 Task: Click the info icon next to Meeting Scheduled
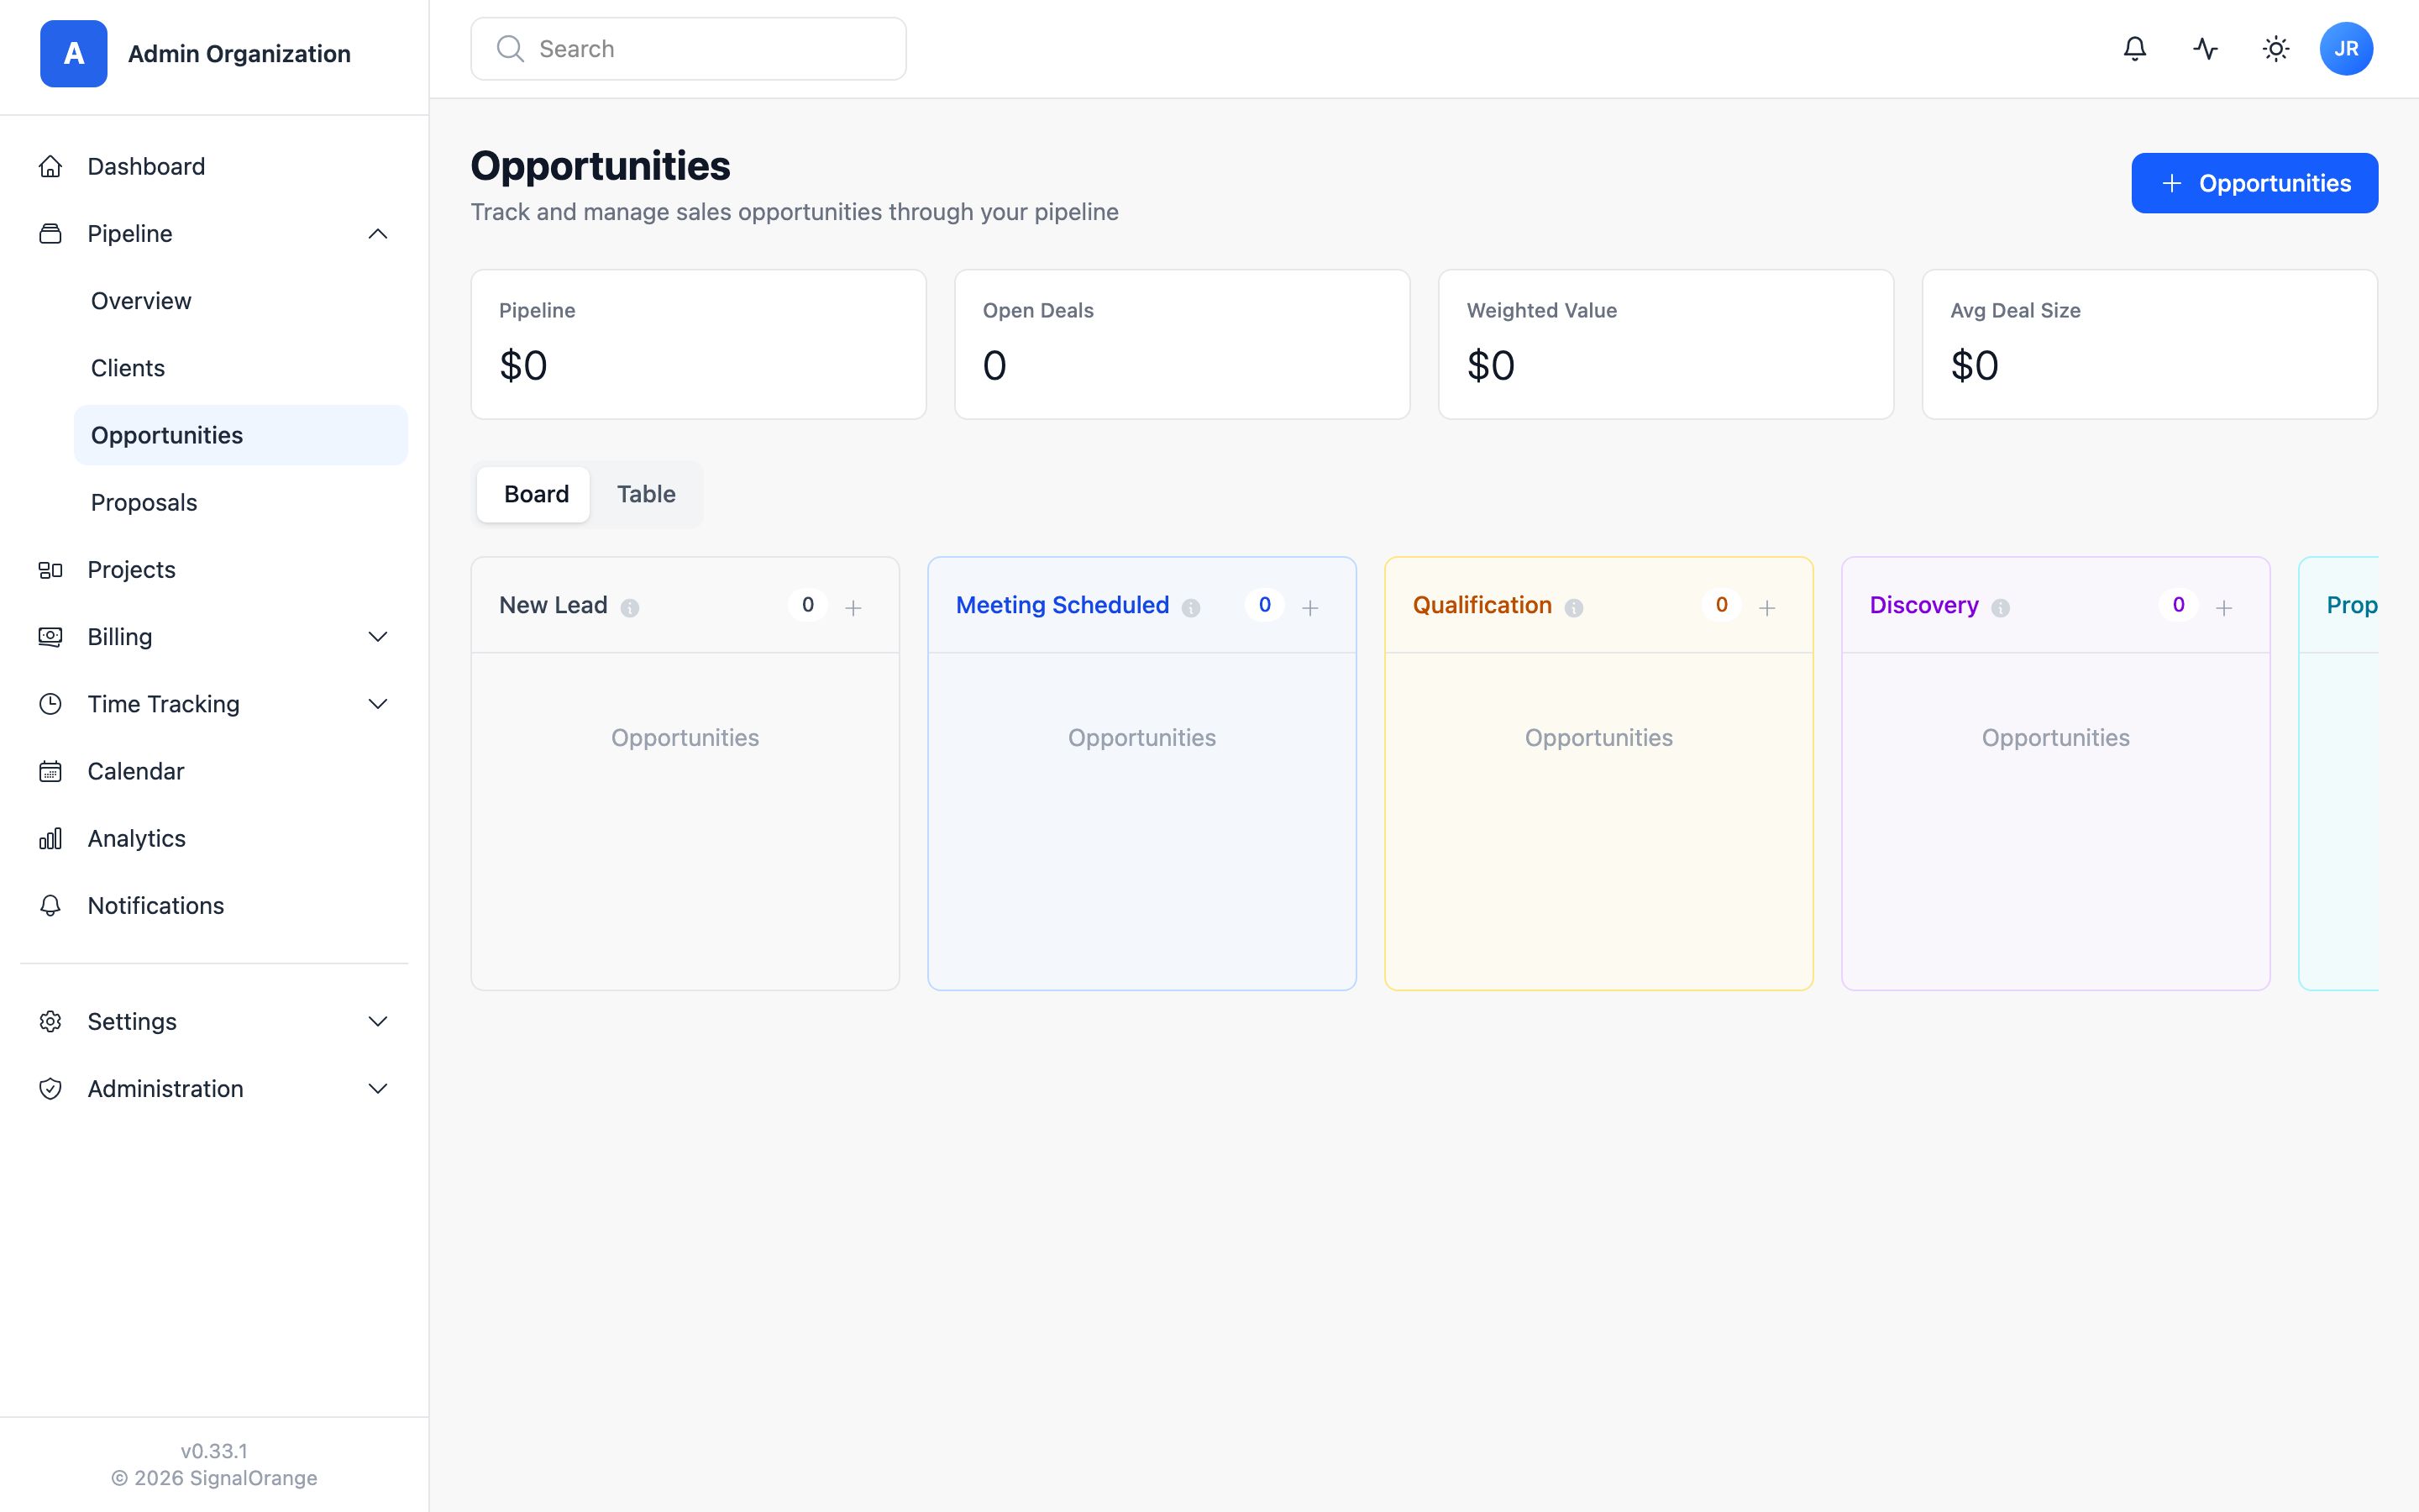tap(1190, 608)
